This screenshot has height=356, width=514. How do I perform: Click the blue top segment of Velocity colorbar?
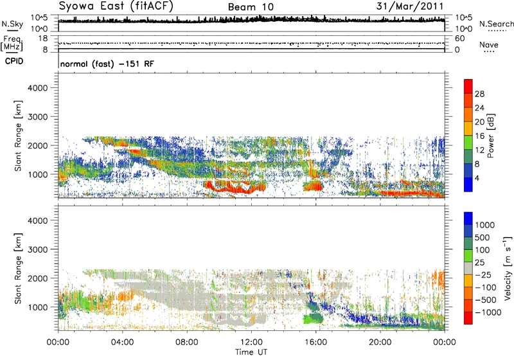coord(468,218)
